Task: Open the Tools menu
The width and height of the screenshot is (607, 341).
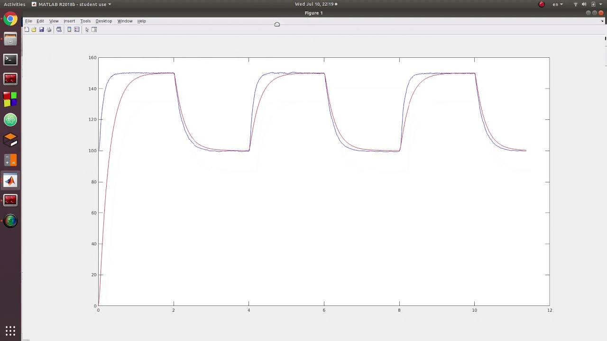Action: point(85,21)
